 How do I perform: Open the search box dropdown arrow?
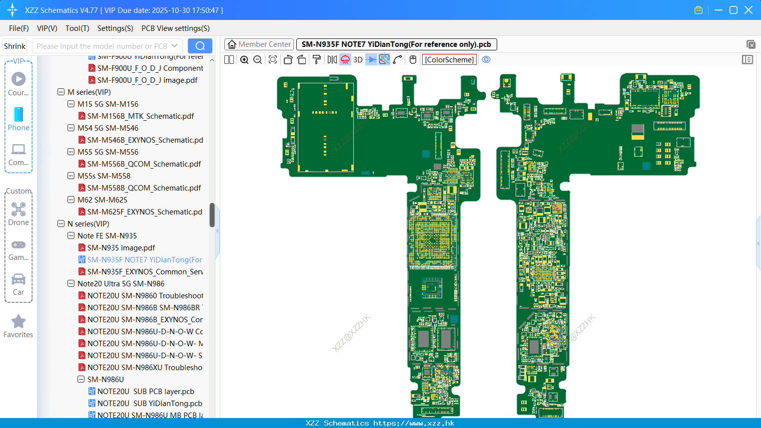click(174, 46)
